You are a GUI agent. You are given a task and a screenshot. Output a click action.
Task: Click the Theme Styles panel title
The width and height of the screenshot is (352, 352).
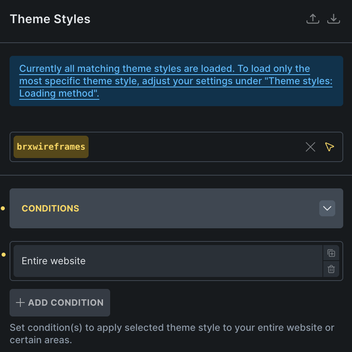coord(50,19)
